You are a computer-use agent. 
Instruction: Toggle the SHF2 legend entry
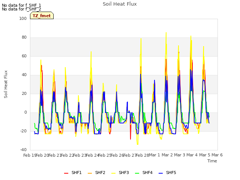96,172
